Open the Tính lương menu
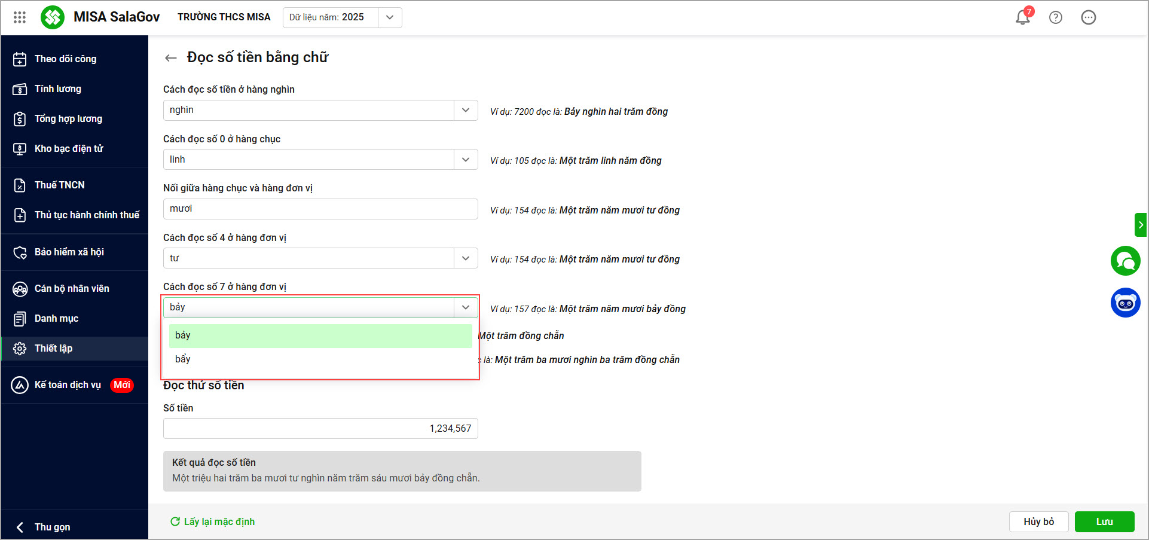 [74, 89]
